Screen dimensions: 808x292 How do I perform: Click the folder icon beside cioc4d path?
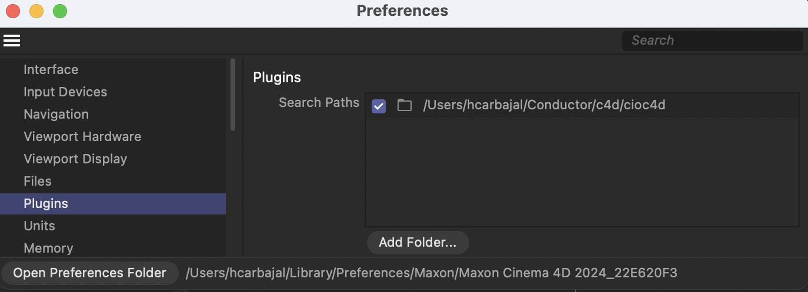pos(404,106)
